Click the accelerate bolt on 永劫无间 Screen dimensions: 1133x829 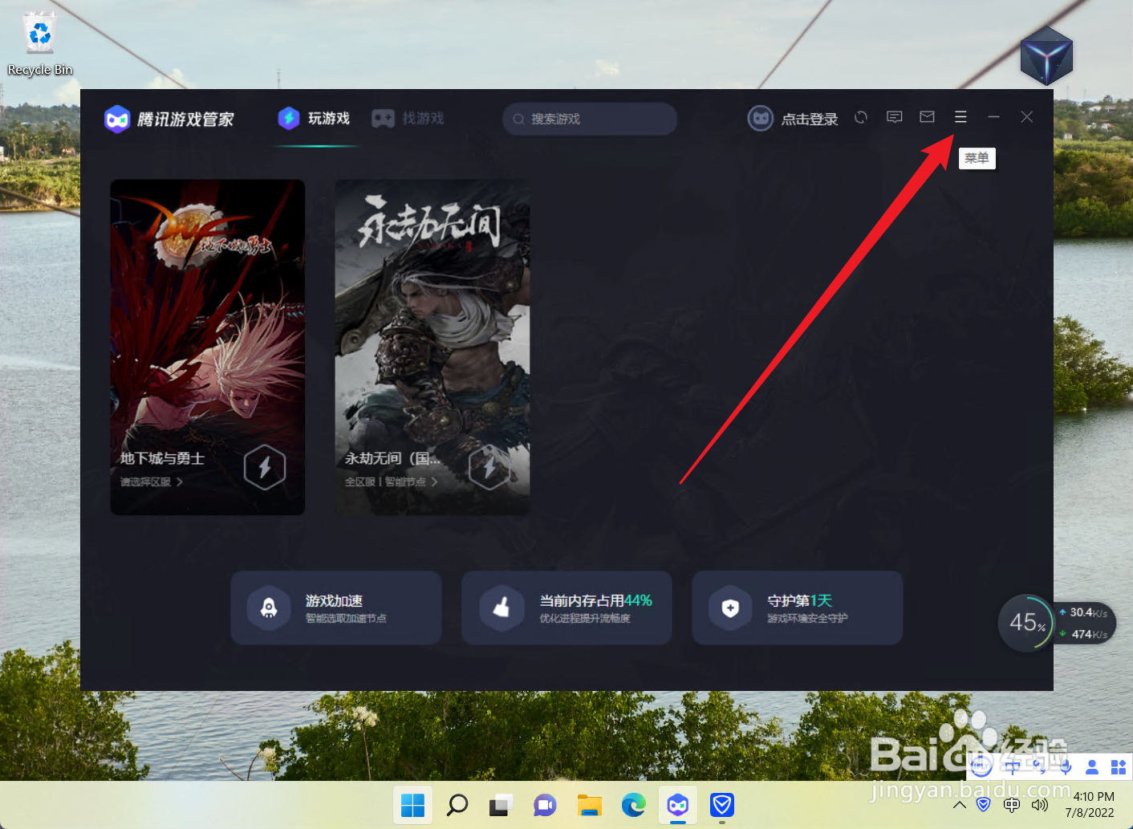coord(489,467)
